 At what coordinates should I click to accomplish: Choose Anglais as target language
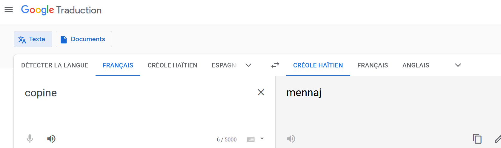[416, 65]
